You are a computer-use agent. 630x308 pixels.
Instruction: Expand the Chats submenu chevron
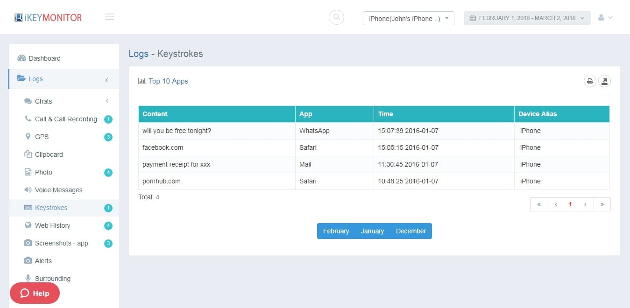click(x=107, y=101)
